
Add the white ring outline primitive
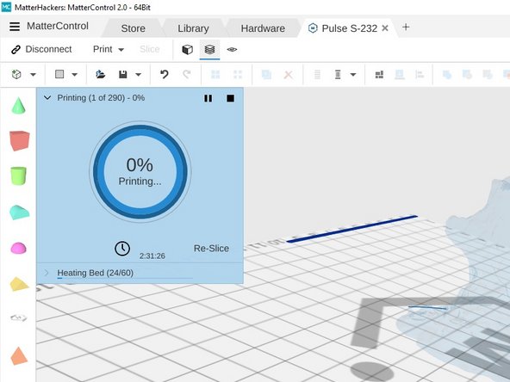click(19, 317)
